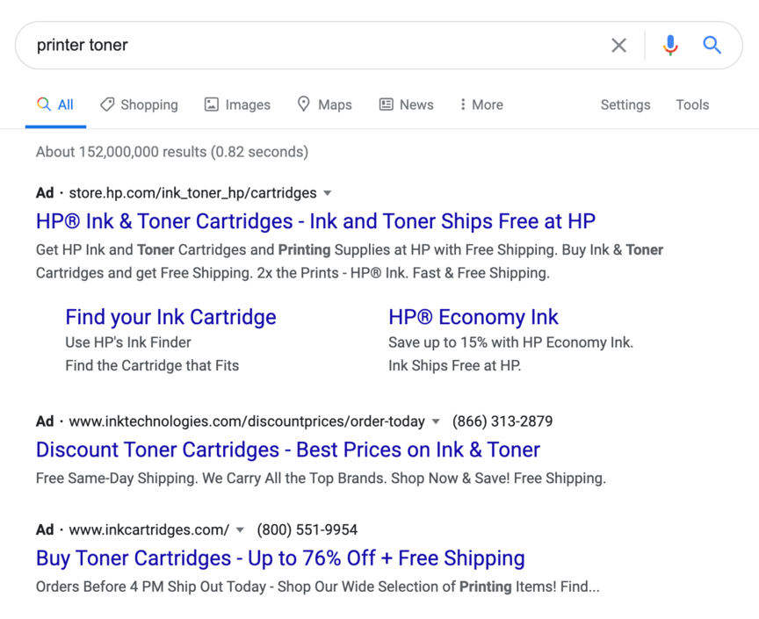This screenshot has width=759, height=619.
Task: Click the picture icon beside Images
Action: point(212,104)
